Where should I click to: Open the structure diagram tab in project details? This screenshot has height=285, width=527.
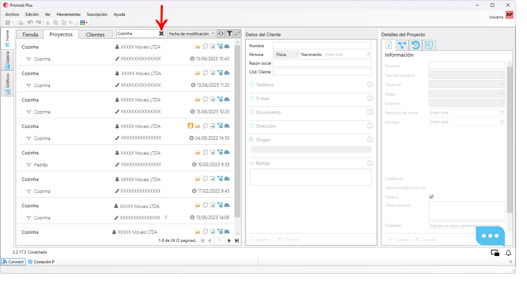[402, 45]
